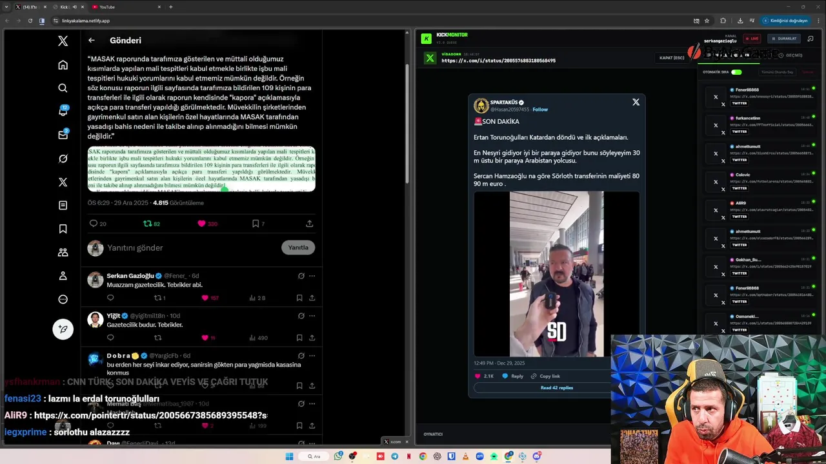Click the compose post feather button
Viewport: 826px width, 464px height.
coord(63,329)
